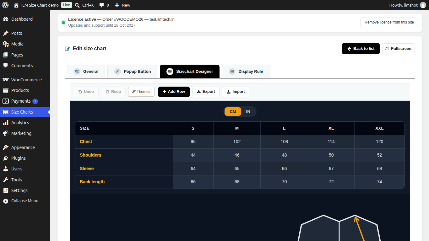This screenshot has height=241, width=429.
Task: Open the Media library menu
Action: pos(25,44)
